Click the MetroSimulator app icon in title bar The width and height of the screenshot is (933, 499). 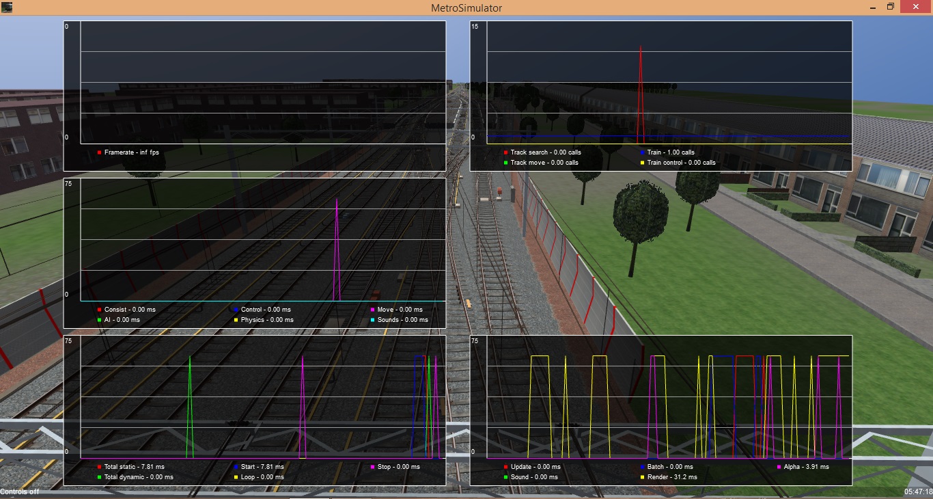pyautogui.click(x=6, y=7)
